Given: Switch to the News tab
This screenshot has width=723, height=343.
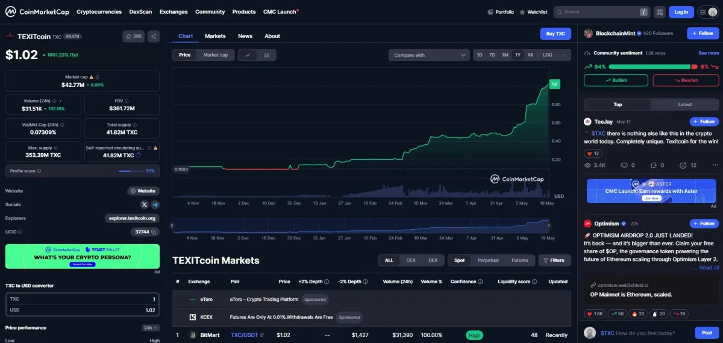Looking at the screenshot, I should point(245,36).
